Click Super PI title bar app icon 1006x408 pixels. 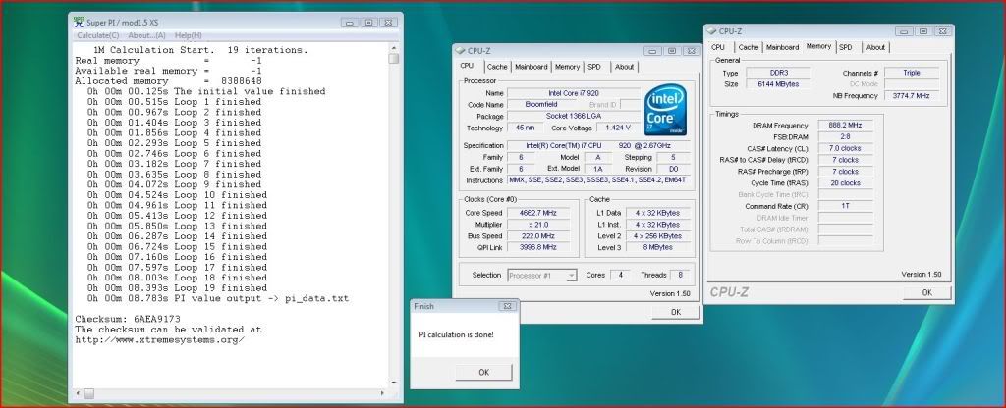click(x=79, y=23)
